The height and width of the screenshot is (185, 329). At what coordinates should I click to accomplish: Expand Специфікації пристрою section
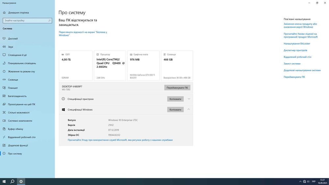coord(189,99)
